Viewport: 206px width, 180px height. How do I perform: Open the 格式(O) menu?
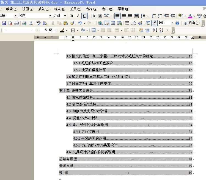click(x=60, y=9)
